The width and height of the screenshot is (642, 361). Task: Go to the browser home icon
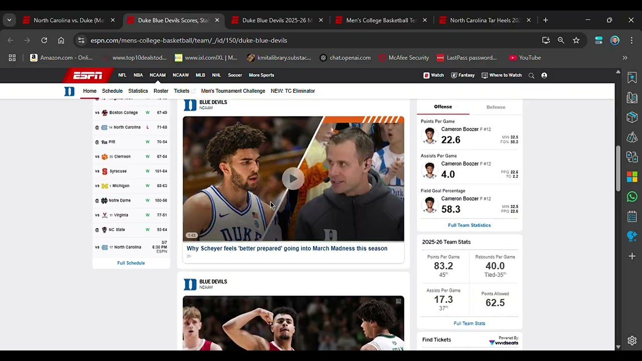click(x=61, y=40)
